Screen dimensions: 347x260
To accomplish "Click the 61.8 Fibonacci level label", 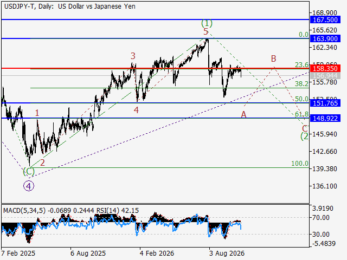I will [301, 114].
